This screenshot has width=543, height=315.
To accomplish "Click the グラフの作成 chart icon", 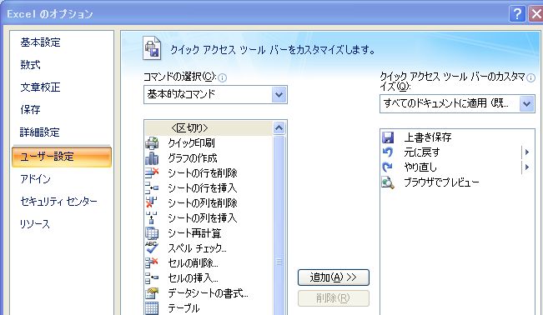I will coord(152,158).
